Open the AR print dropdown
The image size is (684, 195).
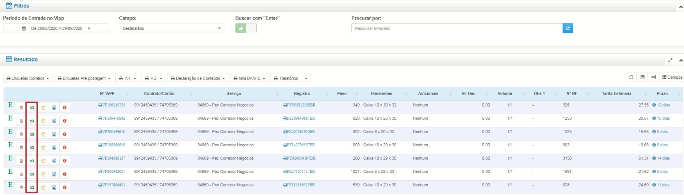(128, 78)
